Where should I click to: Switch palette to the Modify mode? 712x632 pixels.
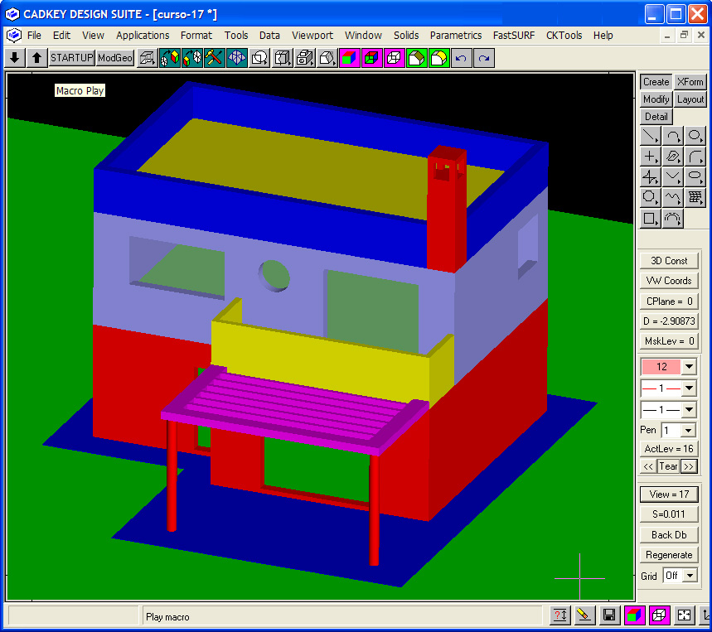pos(656,99)
